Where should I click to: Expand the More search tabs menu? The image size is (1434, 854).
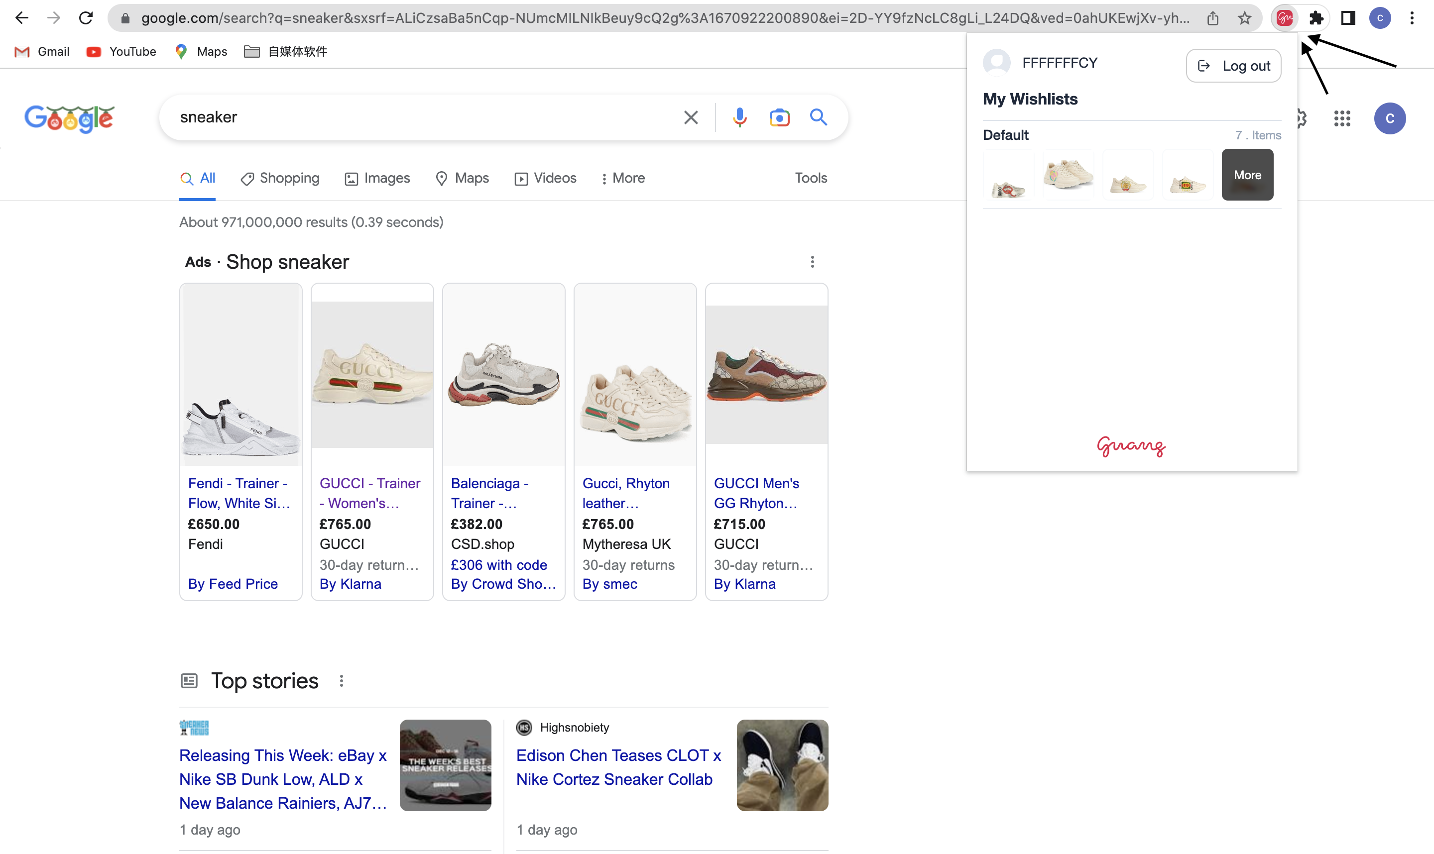click(x=622, y=178)
